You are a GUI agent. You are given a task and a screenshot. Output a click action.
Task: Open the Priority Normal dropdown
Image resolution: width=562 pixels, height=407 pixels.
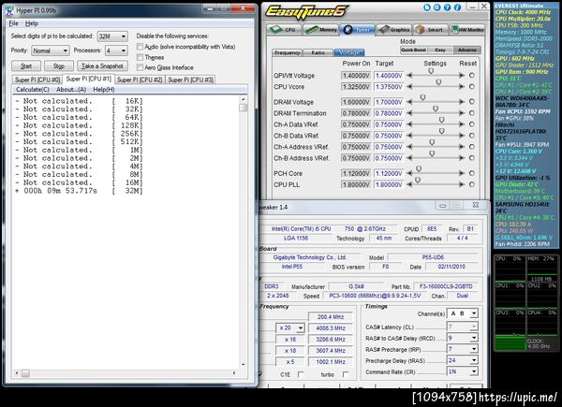51,51
